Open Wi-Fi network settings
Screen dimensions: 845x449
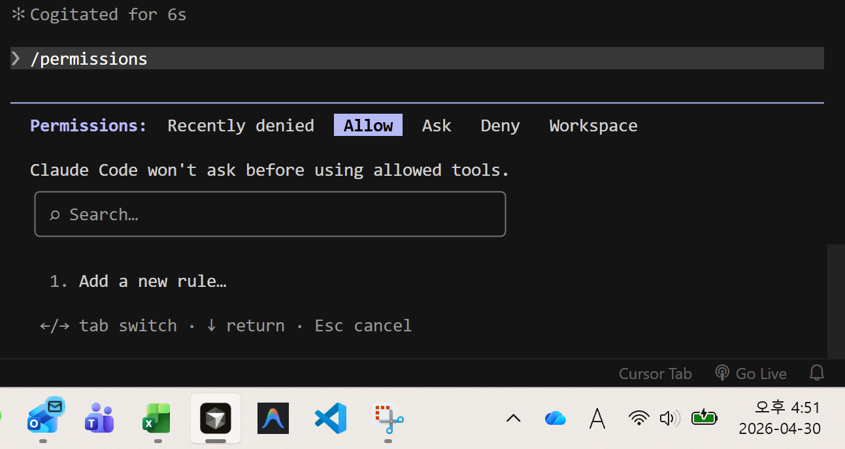pos(638,418)
